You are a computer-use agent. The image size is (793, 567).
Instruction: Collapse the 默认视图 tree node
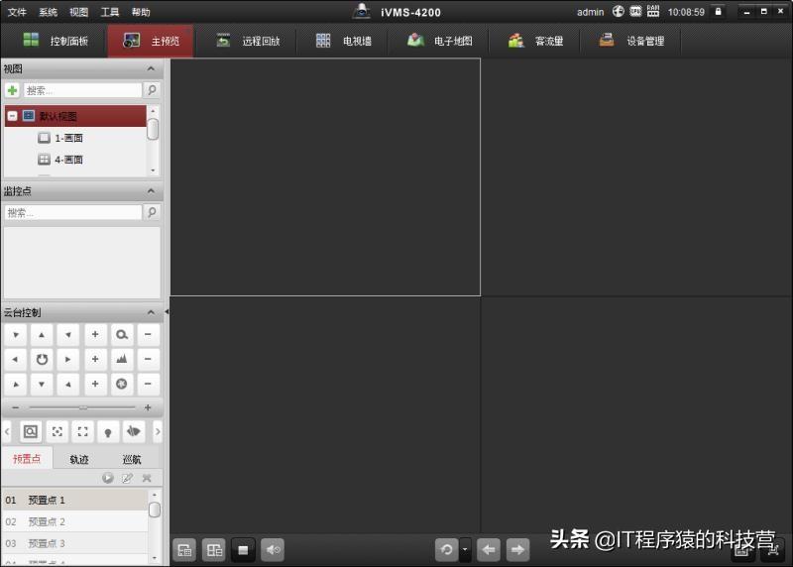(x=12, y=116)
